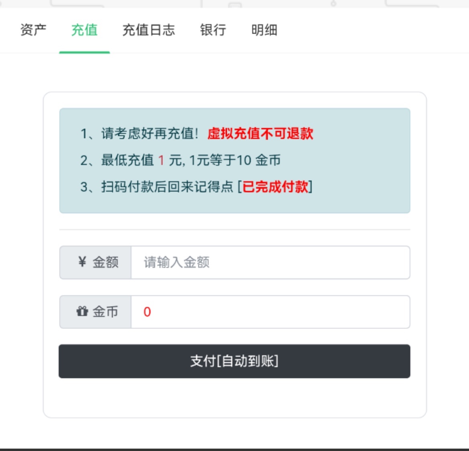Click the gift icon beside 金币

coord(82,311)
